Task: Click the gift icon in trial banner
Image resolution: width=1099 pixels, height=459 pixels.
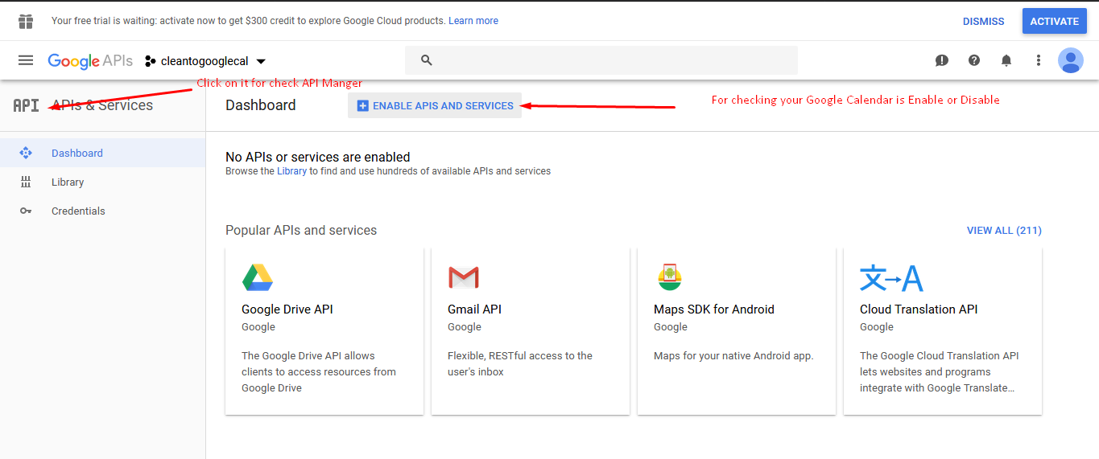Action: [26, 21]
